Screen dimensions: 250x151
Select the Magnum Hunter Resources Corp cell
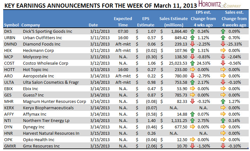point(54,101)
